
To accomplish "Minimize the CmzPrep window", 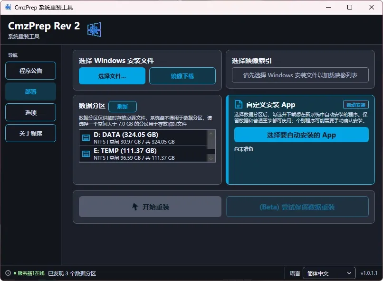I will point(328,7).
